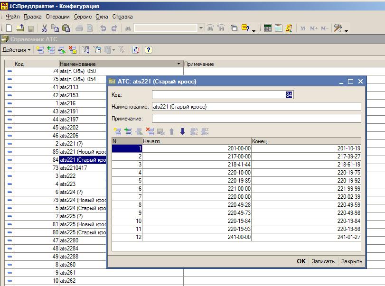Expand the arrow next to the 1C help icon
The image size is (385, 286).
tap(254, 31)
